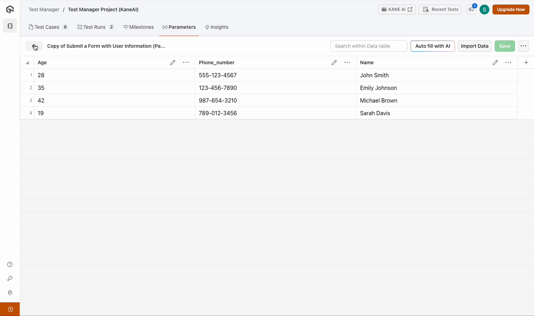The width and height of the screenshot is (534, 316).
Task: Edit the Age column name pencil icon
Action: pyautogui.click(x=173, y=62)
